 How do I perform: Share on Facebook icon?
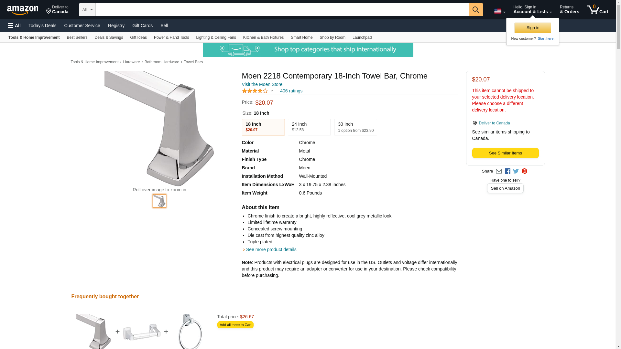point(507,171)
